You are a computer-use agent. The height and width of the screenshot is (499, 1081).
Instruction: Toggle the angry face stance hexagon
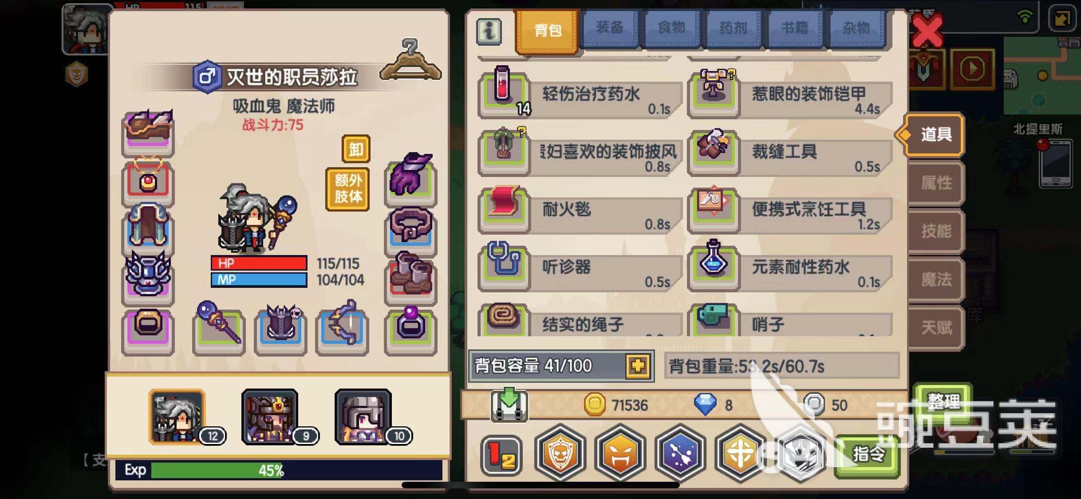point(620,453)
